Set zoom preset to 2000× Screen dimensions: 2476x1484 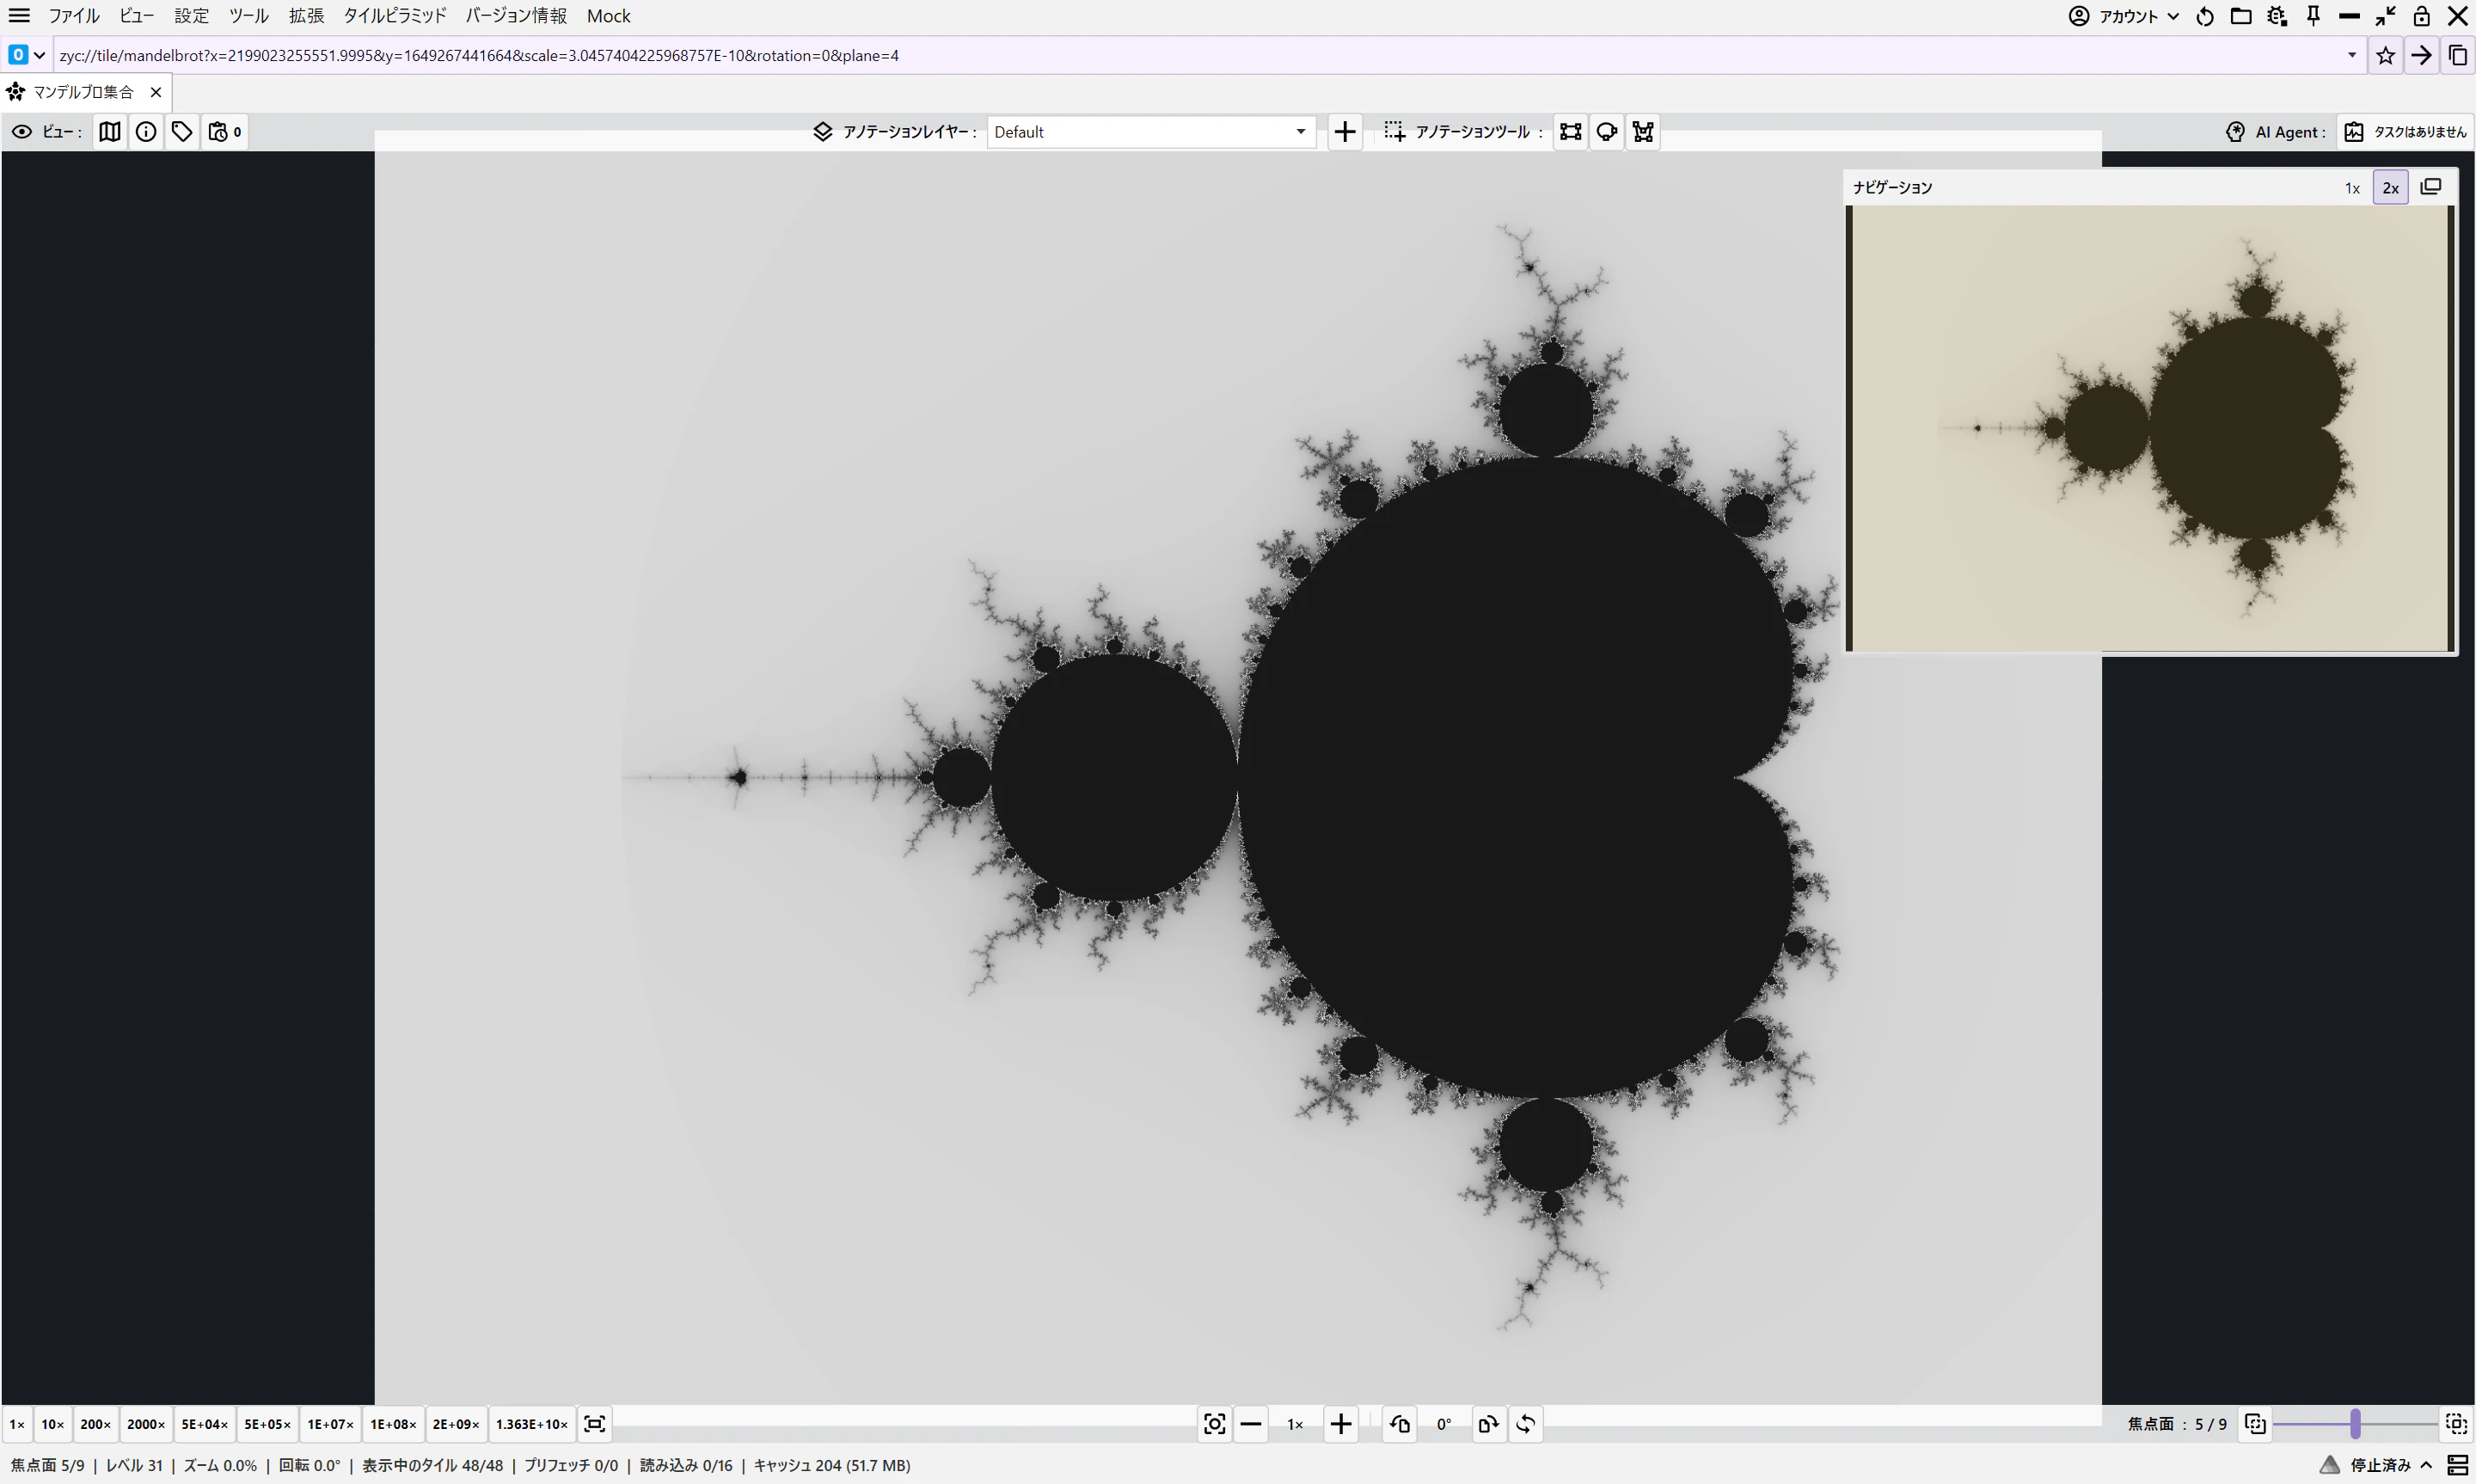(146, 1423)
